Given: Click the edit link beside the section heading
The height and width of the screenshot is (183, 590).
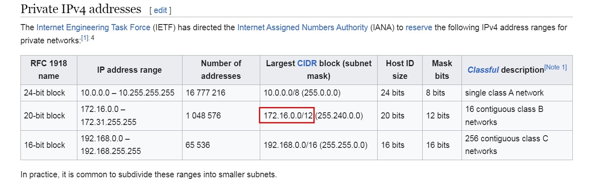Looking at the screenshot, I should click(x=160, y=10).
